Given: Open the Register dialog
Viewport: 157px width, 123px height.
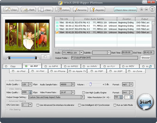Looking at the screenshot, I should coord(98,10).
